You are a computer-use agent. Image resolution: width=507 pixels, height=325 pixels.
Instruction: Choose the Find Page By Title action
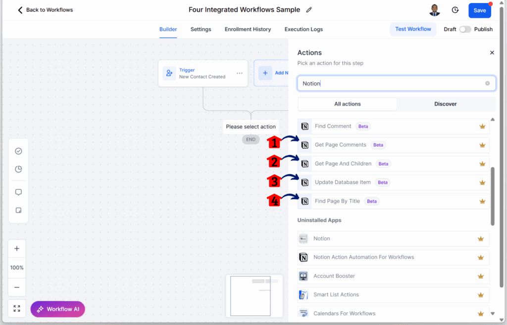coord(393,201)
